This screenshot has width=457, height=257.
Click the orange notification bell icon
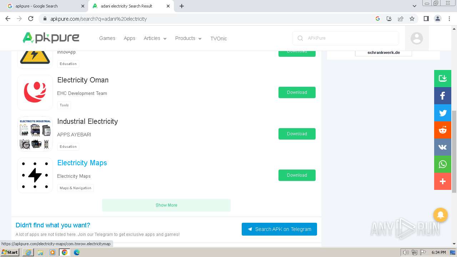pos(441,215)
